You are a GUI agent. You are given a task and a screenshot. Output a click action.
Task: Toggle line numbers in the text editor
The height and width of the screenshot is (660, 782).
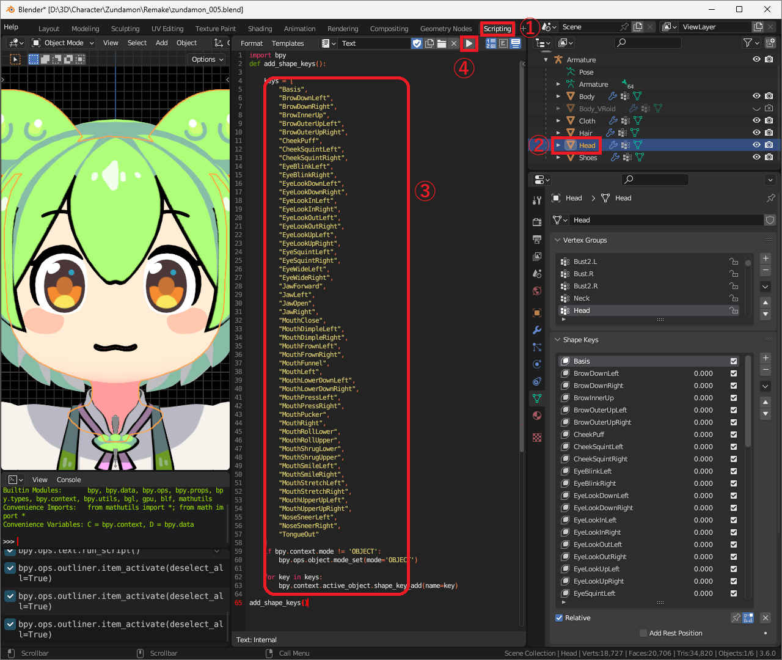coord(491,43)
